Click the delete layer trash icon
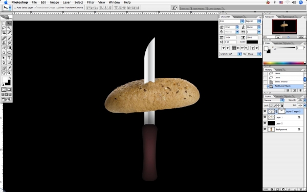 301,189
